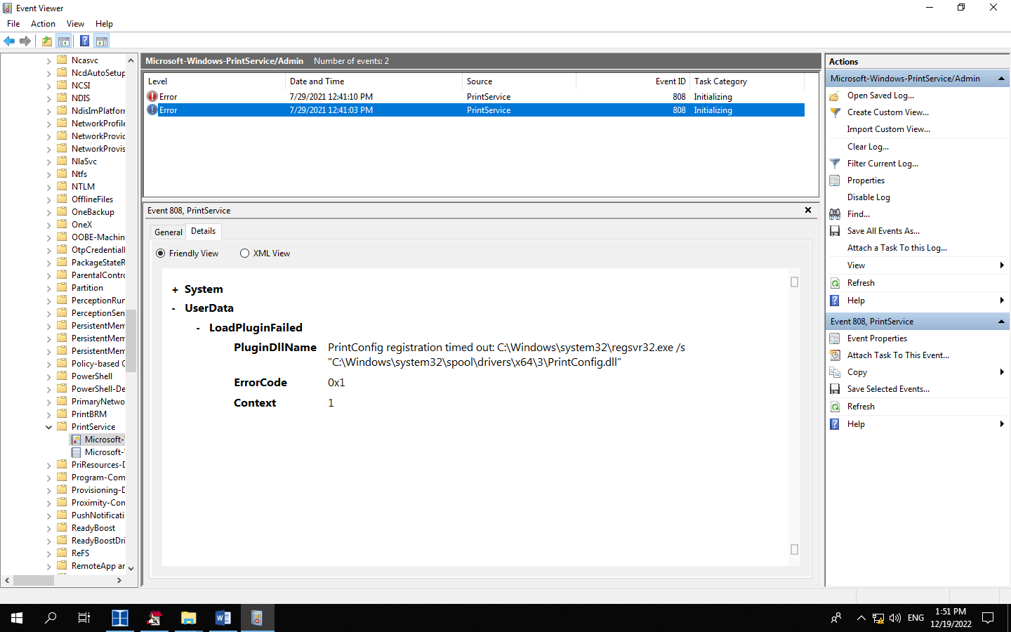This screenshot has width=1011, height=632.
Task: Open the Help menu in the menu bar
Action: pos(104,24)
